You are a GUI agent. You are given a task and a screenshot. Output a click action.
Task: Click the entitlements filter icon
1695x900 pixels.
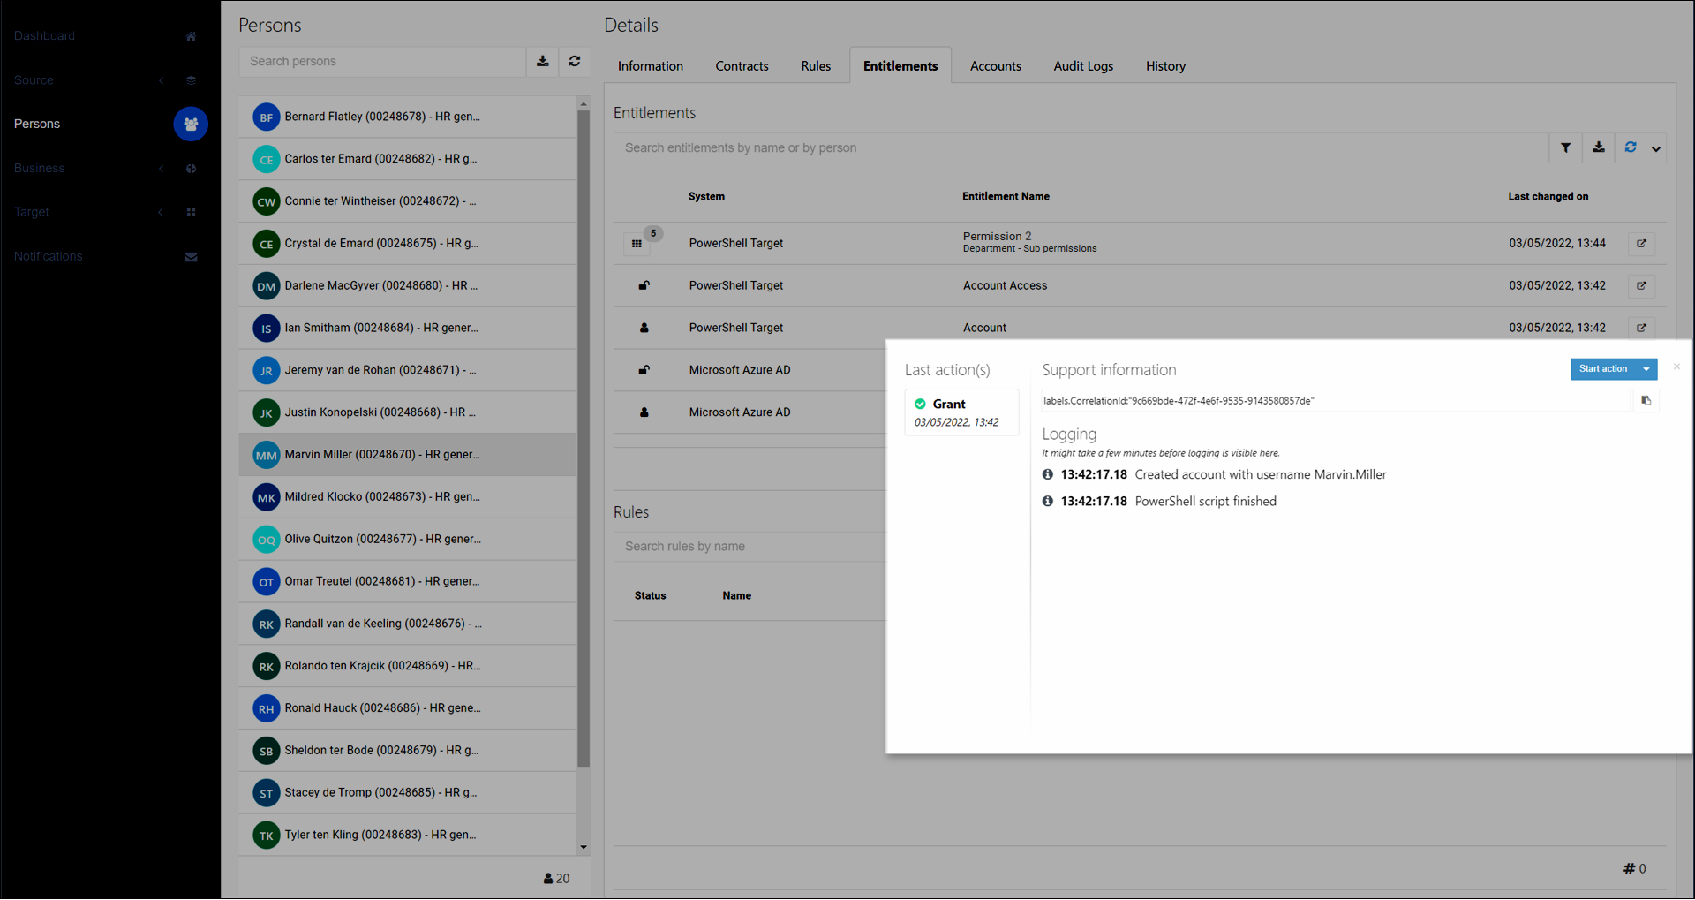[1565, 148]
